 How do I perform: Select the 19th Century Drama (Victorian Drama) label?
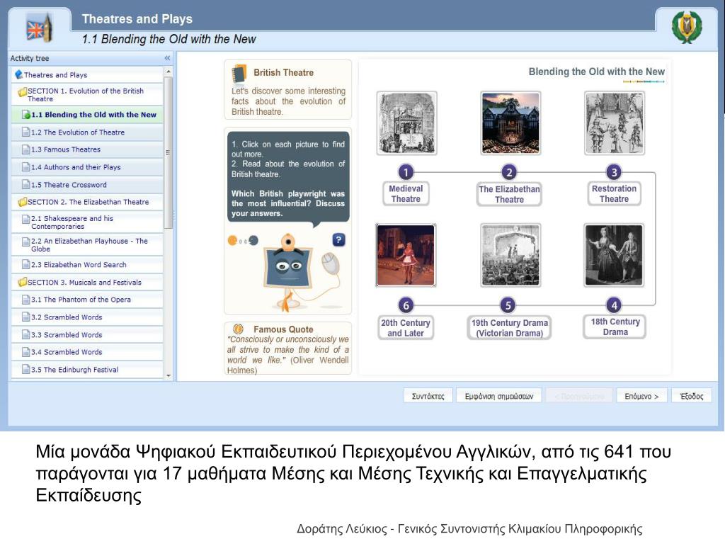click(x=510, y=328)
